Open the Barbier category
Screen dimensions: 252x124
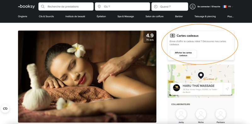[179, 16]
